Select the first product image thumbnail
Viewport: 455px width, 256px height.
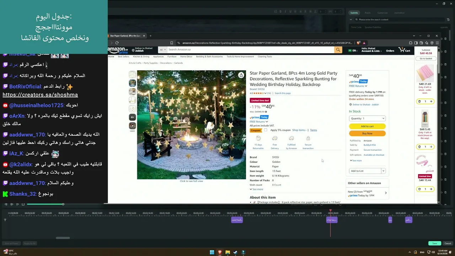point(132,74)
